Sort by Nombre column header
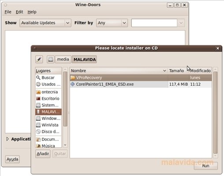Screen dimensions: 224x176 119,71
